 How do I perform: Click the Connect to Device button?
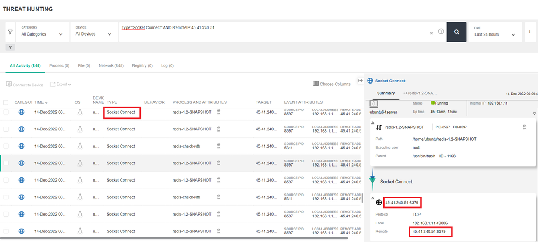(x=24, y=85)
